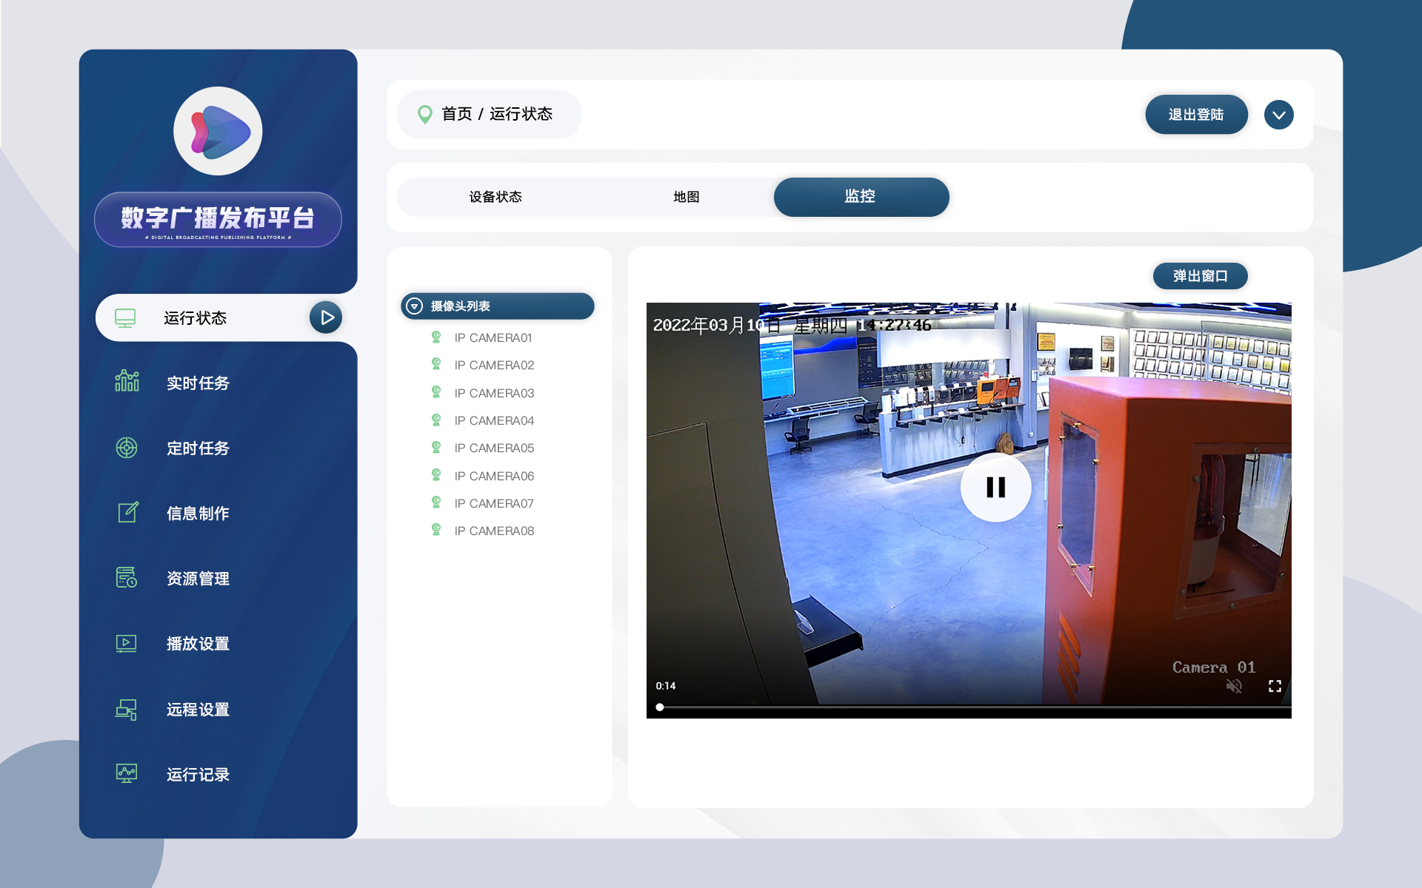The image size is (1422, 888).
Task: Select IP CAMERA06 in camera list
Action: (x=494, y=475)
